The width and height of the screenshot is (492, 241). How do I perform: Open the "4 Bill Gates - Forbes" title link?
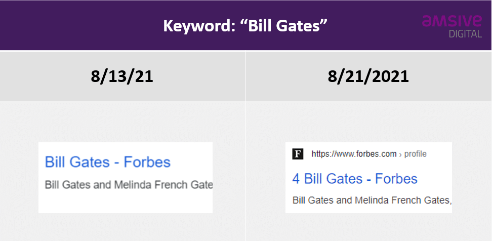(355, 179)
